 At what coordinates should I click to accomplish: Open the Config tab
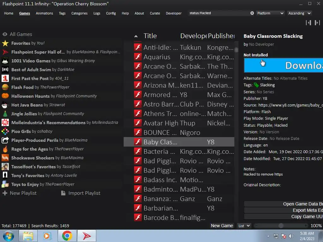pyautogui.click(x=111, y=13)
